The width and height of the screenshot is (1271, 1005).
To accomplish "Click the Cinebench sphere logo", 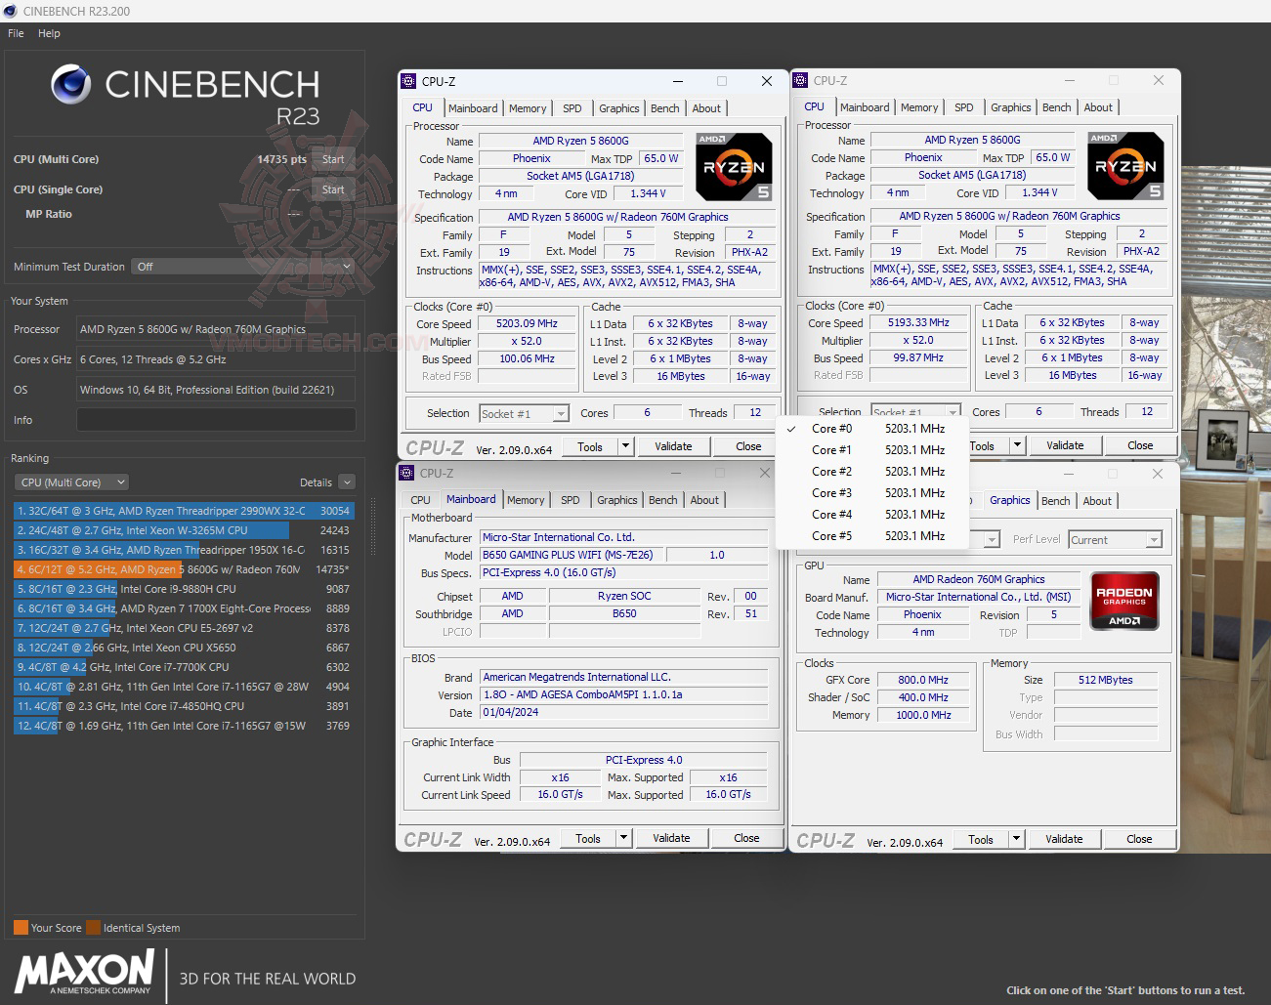I will pos(70,85).
